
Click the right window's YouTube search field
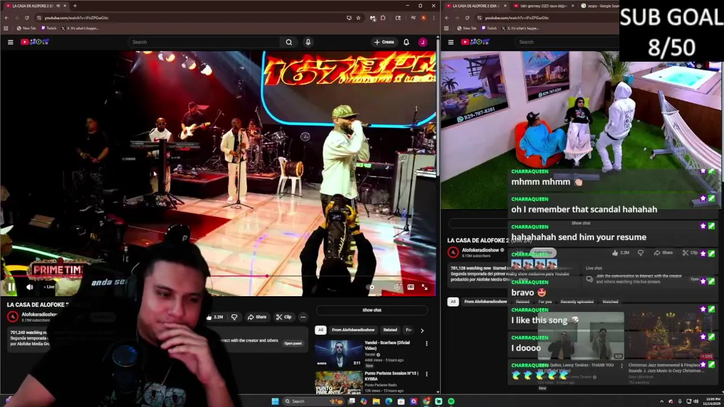(567, 42)
